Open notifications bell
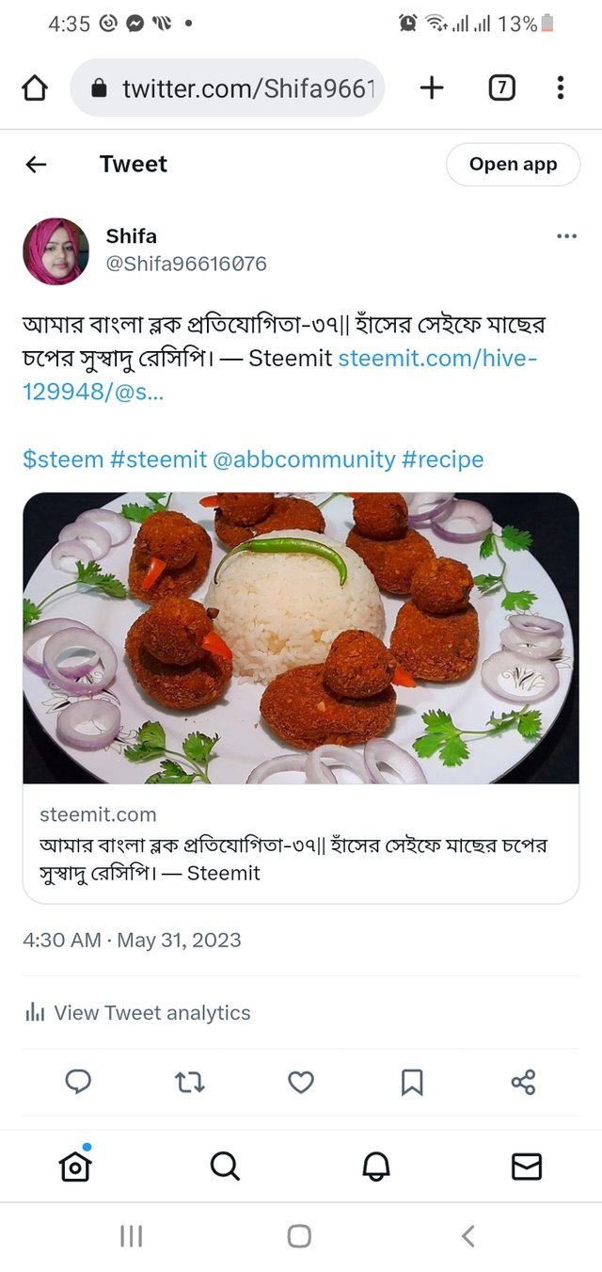 click(x=376, y=1167)
